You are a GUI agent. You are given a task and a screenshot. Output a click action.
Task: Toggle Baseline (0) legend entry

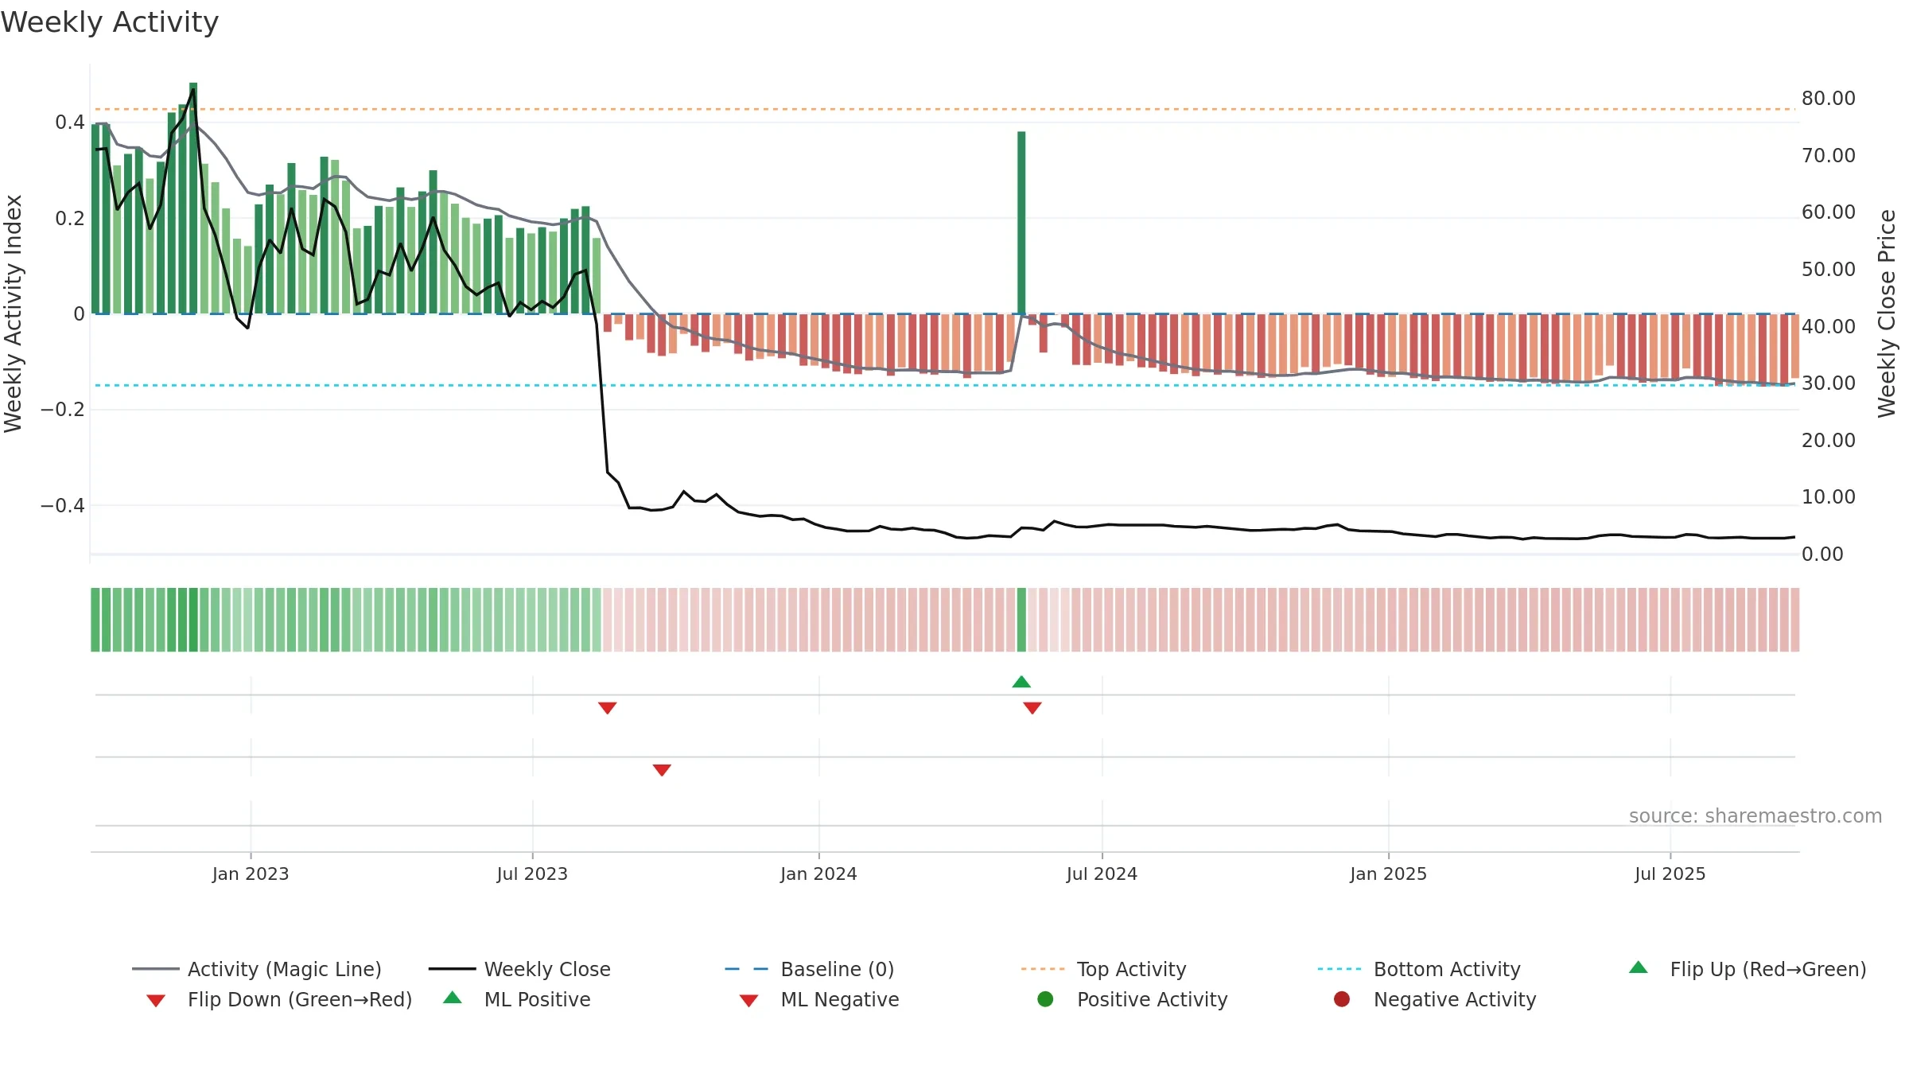(810, 969)
